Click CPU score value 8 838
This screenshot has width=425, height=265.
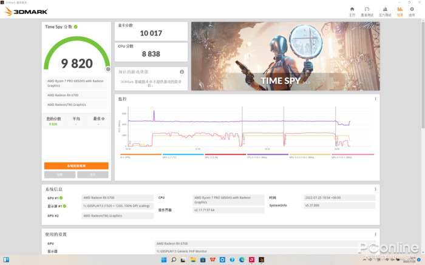tap(151, 54)
